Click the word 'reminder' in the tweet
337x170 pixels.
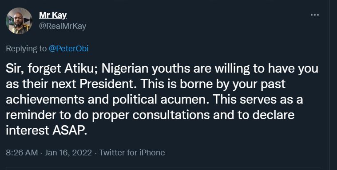pos(31,115)
